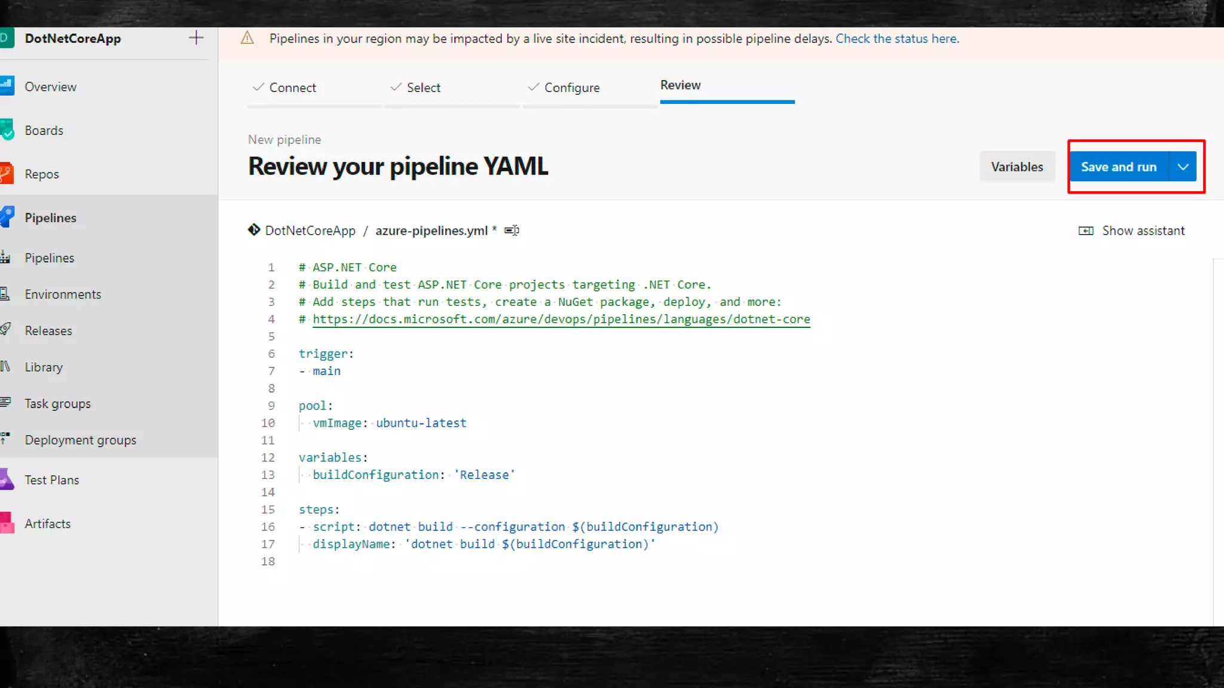Click the Artifacts icon in the sidebar

pyautogui.click(x=7, y=523)
